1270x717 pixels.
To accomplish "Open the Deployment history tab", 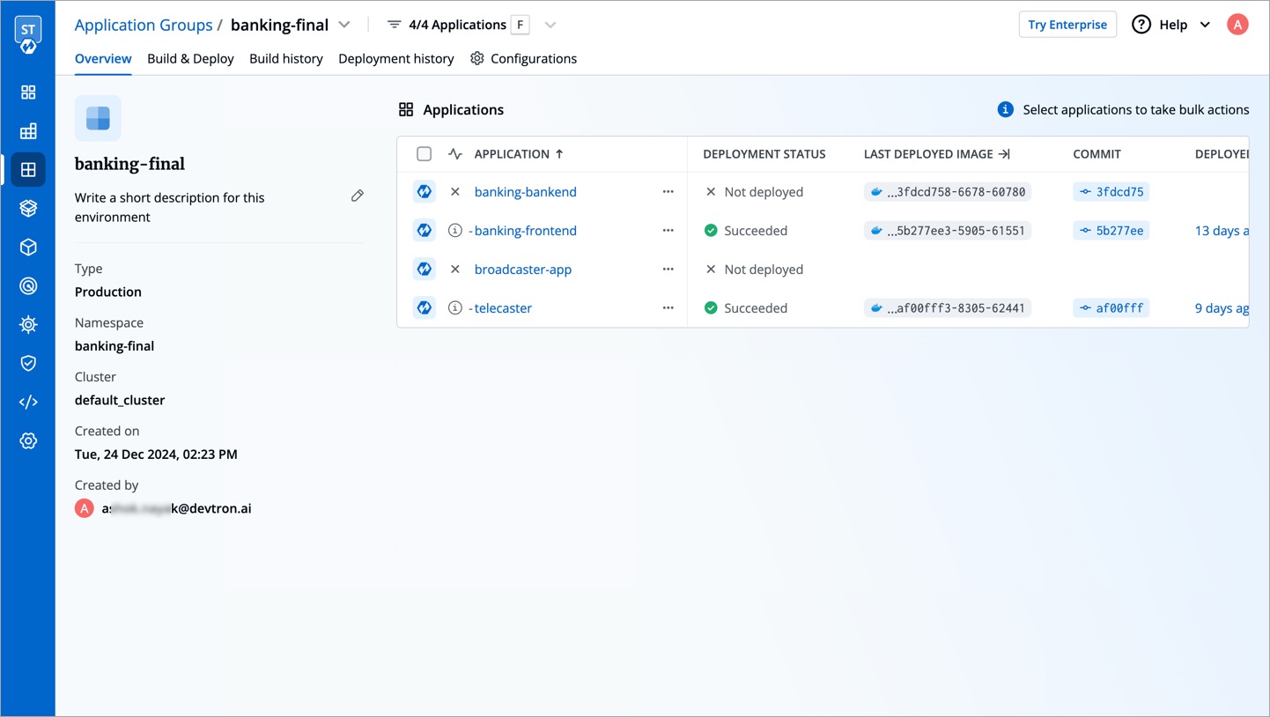I will pyautogui.click(x=395, y=59).
